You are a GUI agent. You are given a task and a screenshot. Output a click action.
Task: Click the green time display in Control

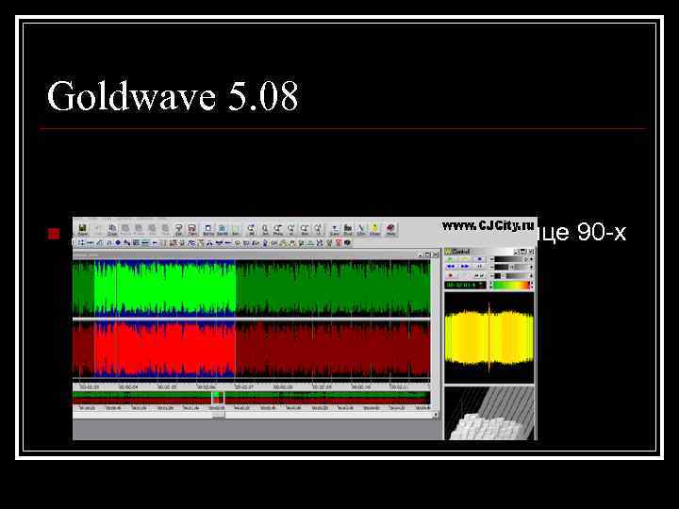pos(465,285)
